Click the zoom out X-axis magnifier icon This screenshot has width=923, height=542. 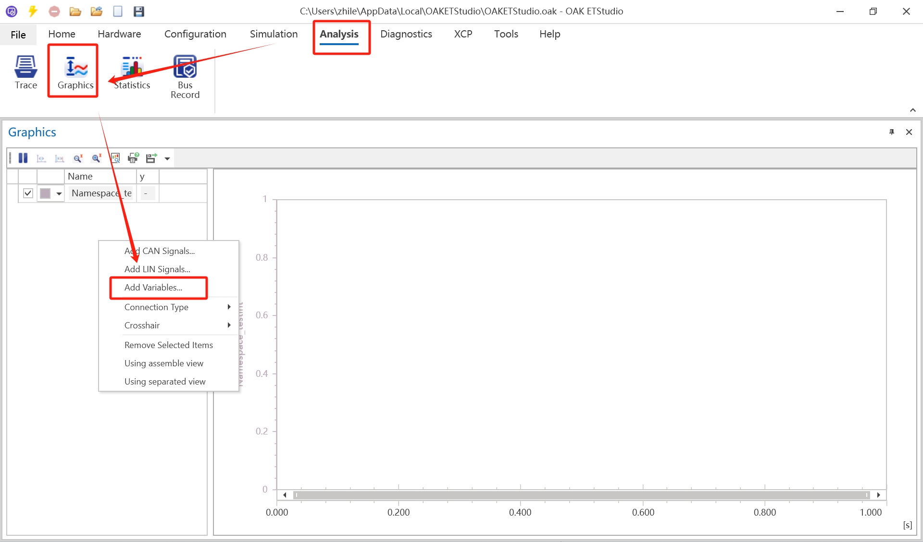coord(78,158)
